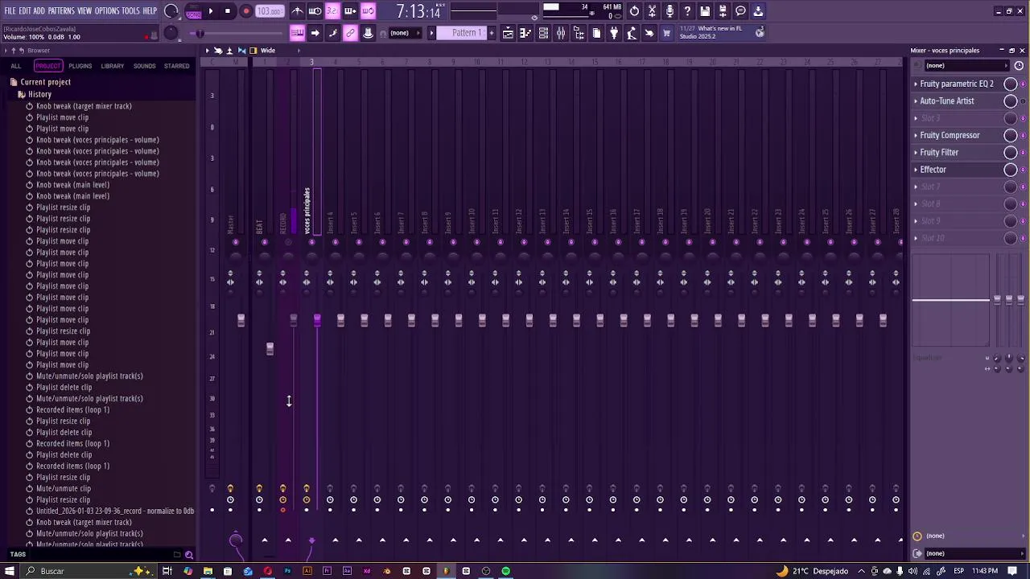Save the project with the floppy disk icon
This screenshot has width=1030, height=579.
[x=705, y=11]
